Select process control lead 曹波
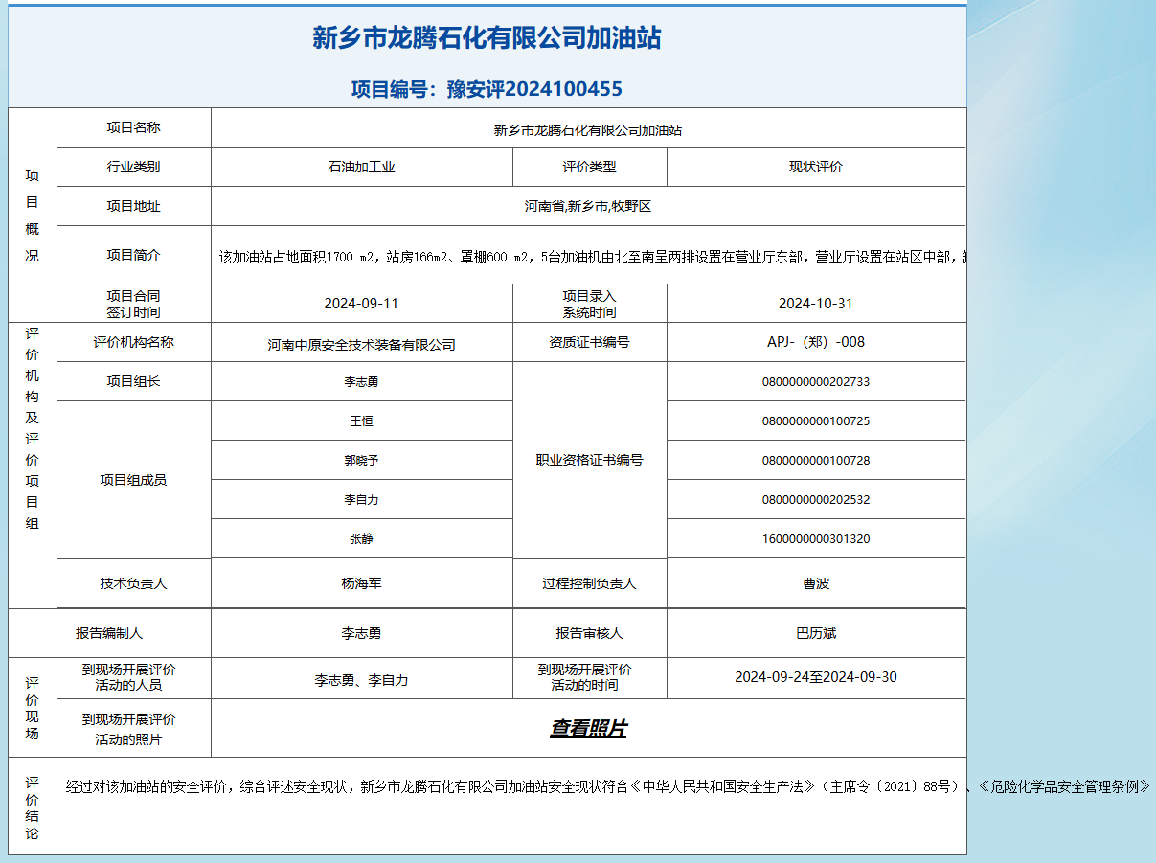 [816, 583]
